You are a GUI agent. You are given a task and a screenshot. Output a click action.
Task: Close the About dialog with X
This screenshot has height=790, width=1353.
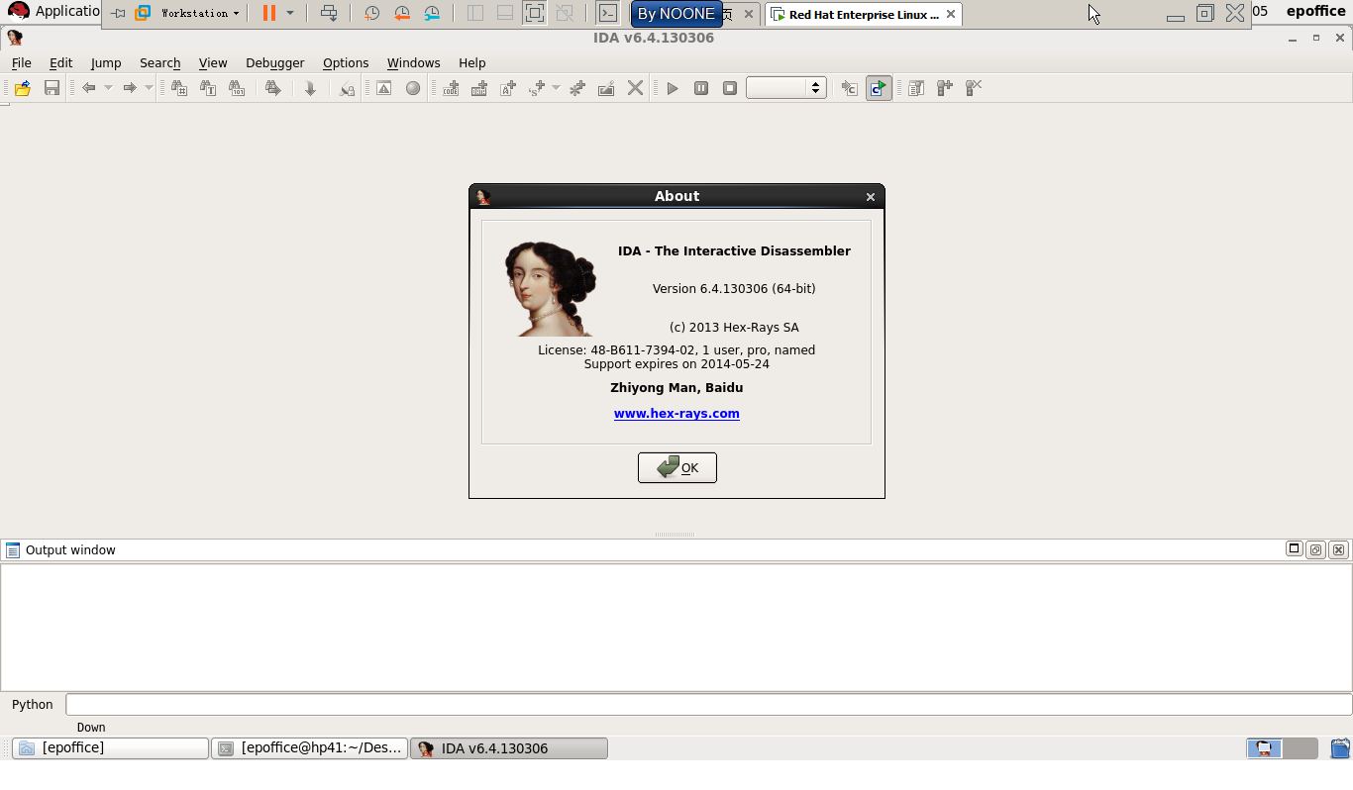(871, 197)
